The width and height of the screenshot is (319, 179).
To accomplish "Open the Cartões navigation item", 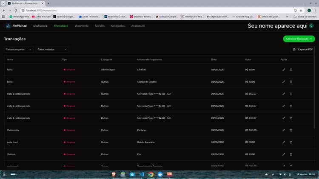I will (100, 26).
